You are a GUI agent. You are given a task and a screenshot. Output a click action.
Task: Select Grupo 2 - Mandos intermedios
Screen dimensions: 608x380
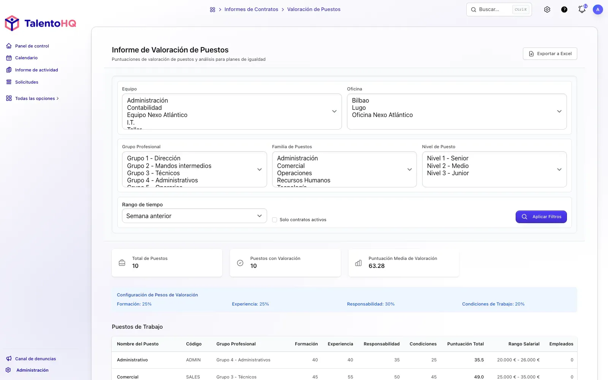click(x=169, y=166)
